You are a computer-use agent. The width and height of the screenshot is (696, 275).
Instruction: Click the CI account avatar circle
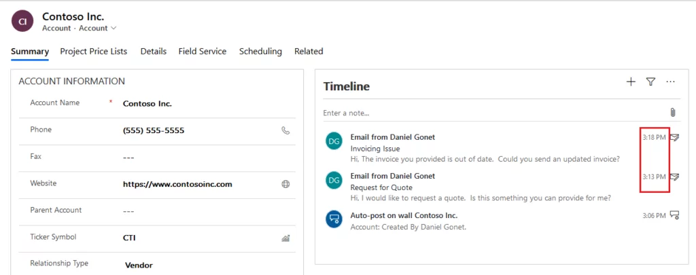click(x=22, y=21)
